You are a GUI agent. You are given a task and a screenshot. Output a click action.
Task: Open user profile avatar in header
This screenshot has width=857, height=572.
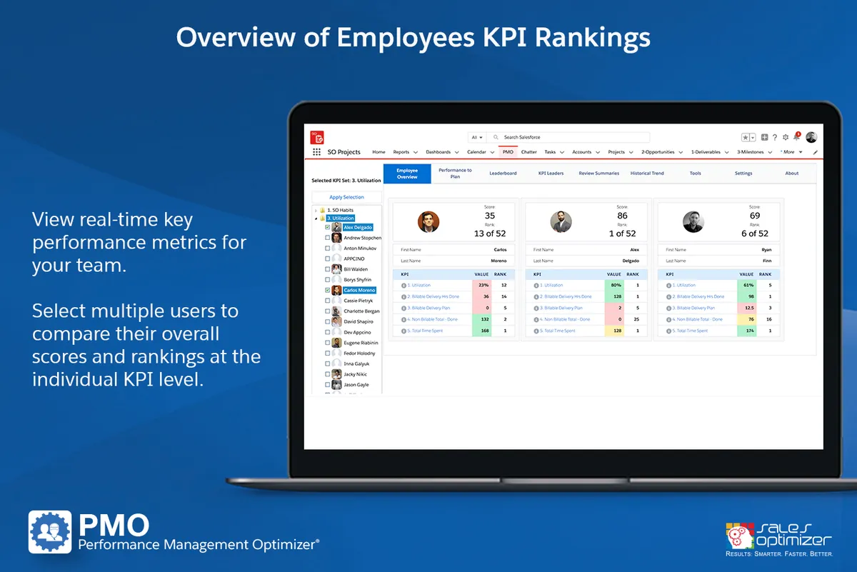(811, 137)
